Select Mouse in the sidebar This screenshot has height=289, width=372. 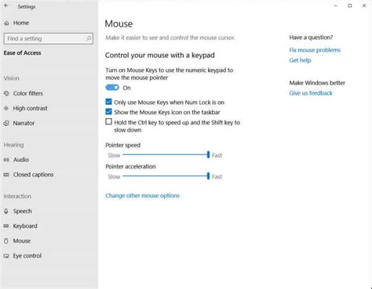22,241
